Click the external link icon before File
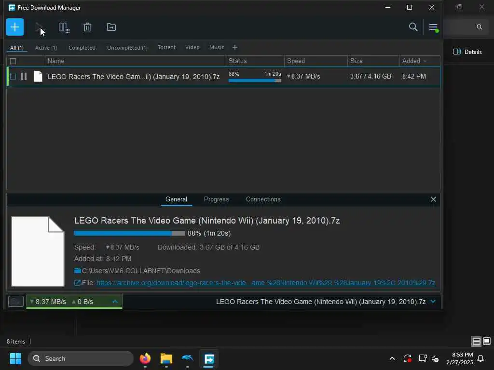 point(77,283)
